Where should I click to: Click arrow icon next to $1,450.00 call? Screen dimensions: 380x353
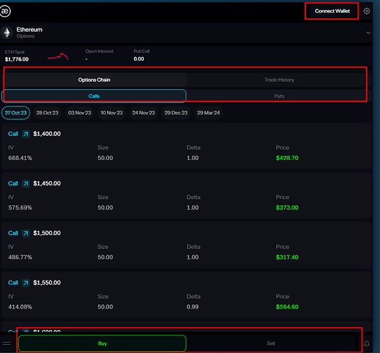click(26, 183)
